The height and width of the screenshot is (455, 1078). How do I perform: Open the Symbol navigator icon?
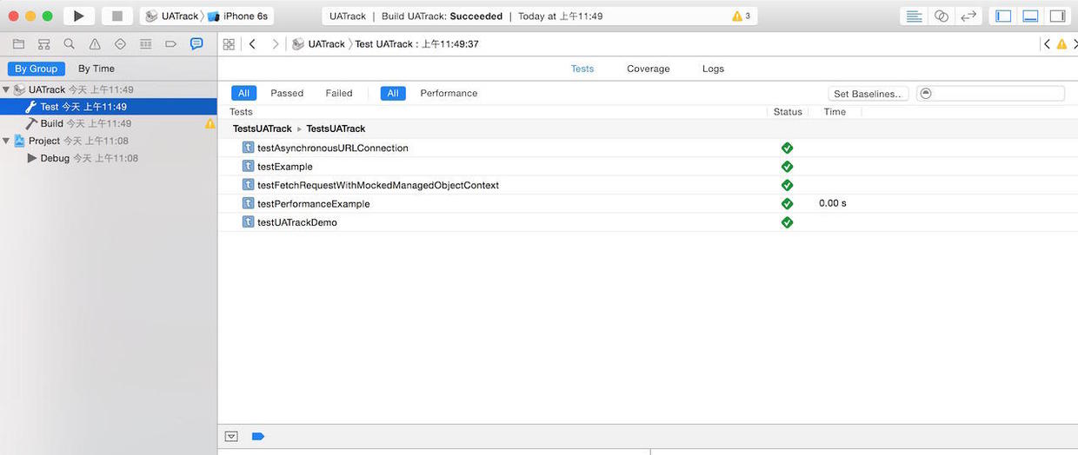click(44, 43)
